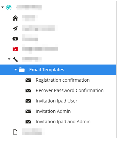Click envelope icon beside Invitation Ipad and Admin

click(28, 122)
